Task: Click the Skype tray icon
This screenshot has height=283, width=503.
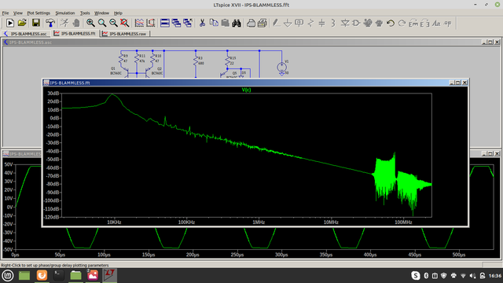Action: pos(416,275)
